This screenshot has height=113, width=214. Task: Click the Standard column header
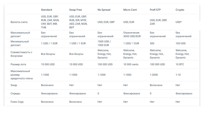click(46, 10)
